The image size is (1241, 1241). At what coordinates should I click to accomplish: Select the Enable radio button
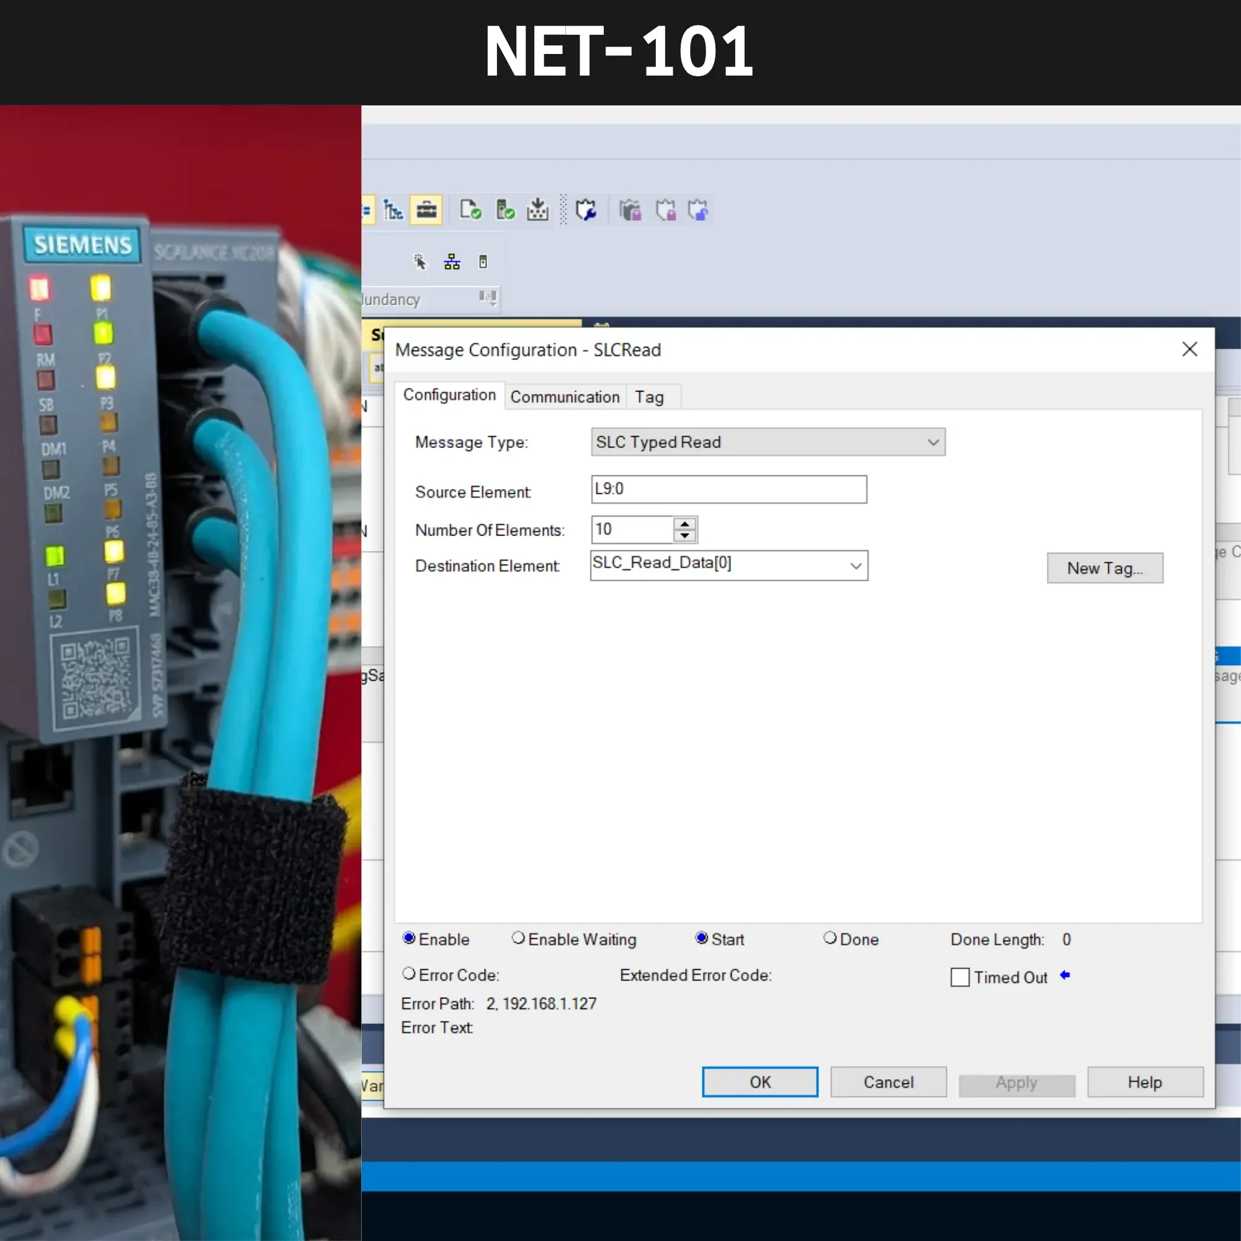(x=408, y=938)
